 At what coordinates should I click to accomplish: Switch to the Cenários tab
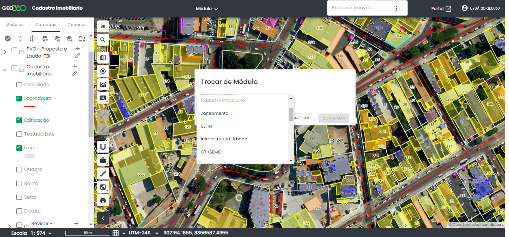tap(77, 24)
